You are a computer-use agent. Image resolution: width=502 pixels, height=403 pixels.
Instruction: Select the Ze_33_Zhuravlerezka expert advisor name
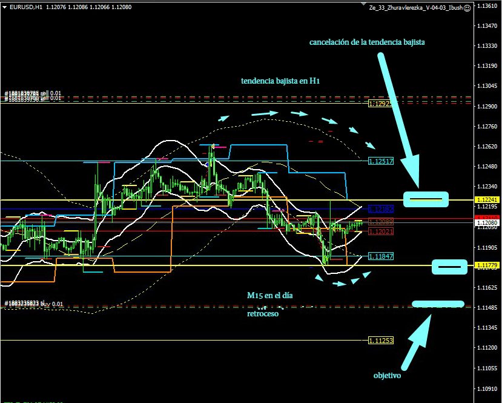click(415, 7)
